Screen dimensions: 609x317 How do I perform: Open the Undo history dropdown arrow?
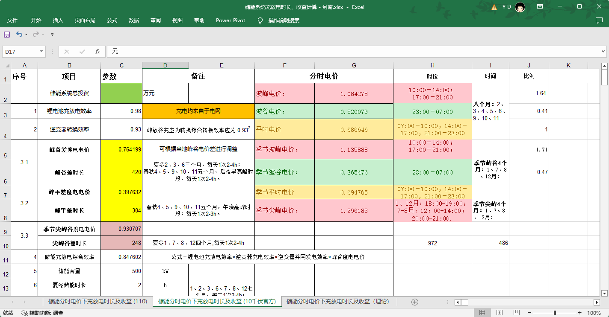27,34
